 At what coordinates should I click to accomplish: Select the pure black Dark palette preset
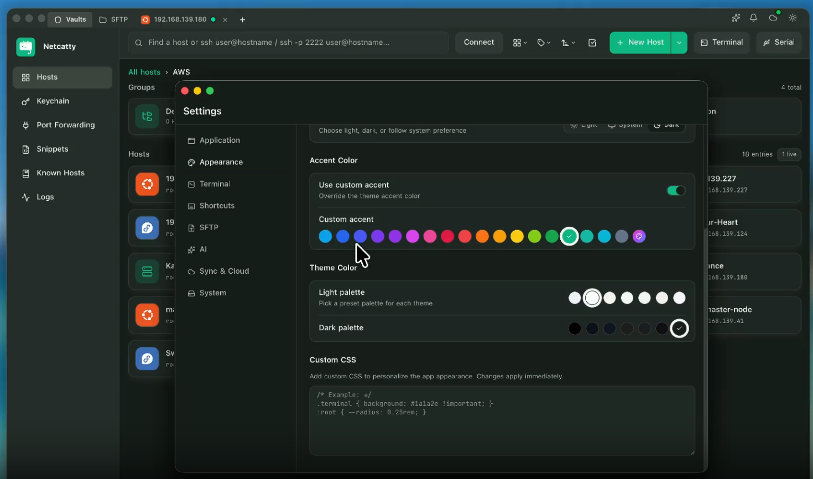[x=575, y=329]
